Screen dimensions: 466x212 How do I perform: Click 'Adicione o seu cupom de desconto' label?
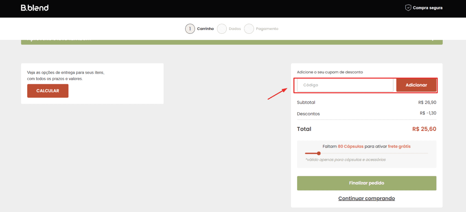[330, 72]
